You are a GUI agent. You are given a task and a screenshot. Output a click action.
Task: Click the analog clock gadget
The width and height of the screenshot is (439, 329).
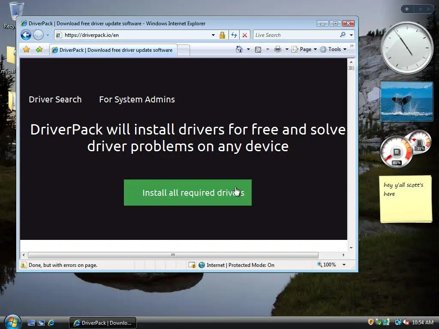pos(407,48)
